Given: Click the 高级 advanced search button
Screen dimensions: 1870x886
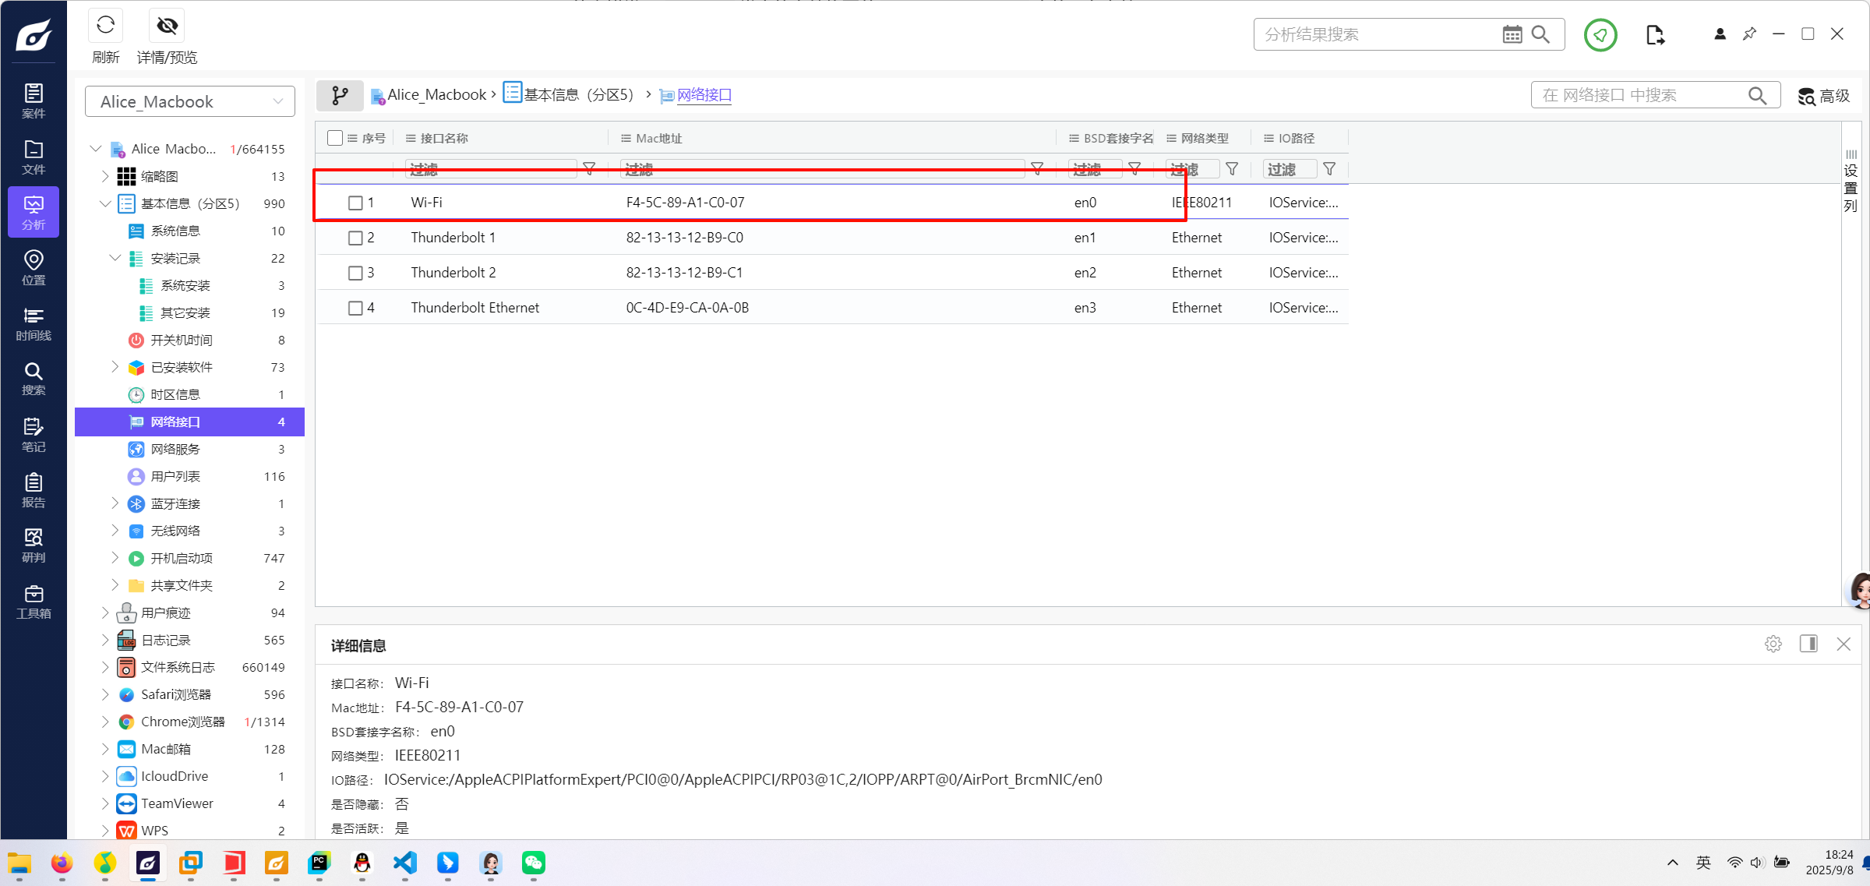Looking at the screenshot, I should (x=1823, y=95).
